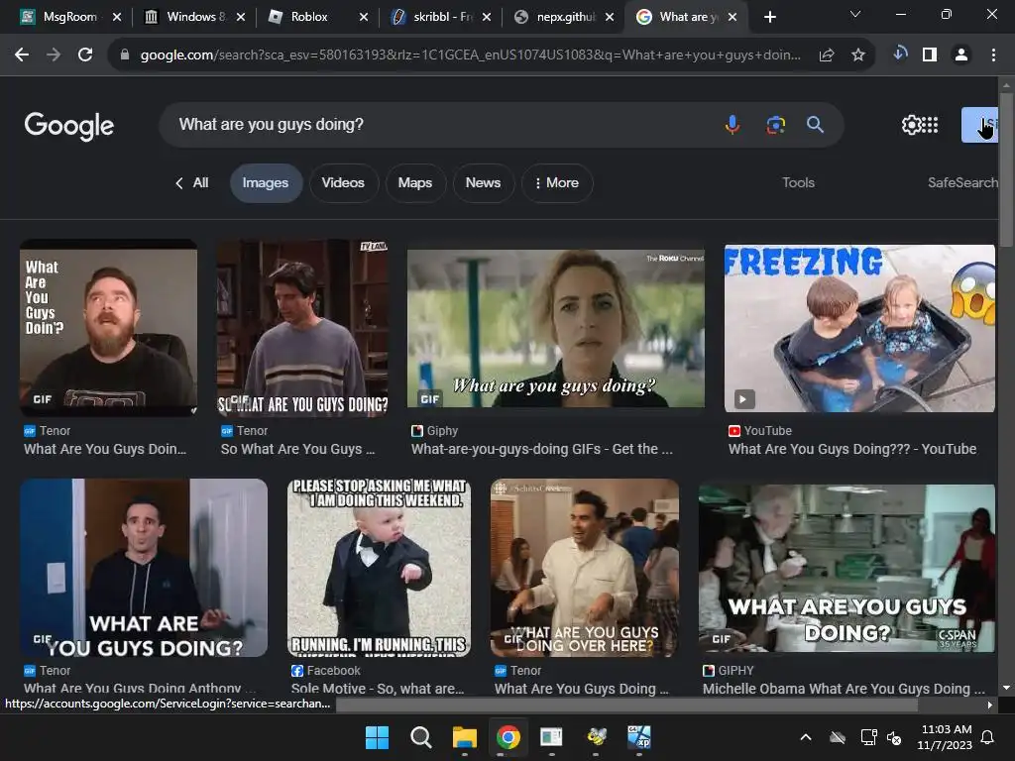Screen dimensions: 1015x761
Task: Click 'Sole Motive - So, what are' link
Action: (378, 689)
